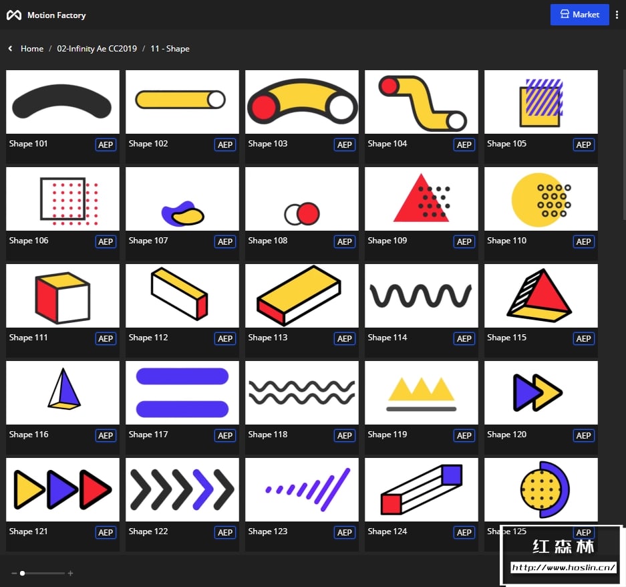Select the Shape 108 circles thumbnail
This screenshot has width=626, height=587.
point(302,199)
